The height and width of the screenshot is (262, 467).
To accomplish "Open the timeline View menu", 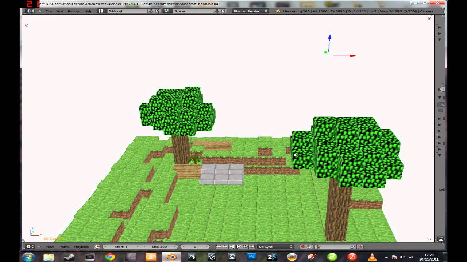I will (x=50, y=247).
